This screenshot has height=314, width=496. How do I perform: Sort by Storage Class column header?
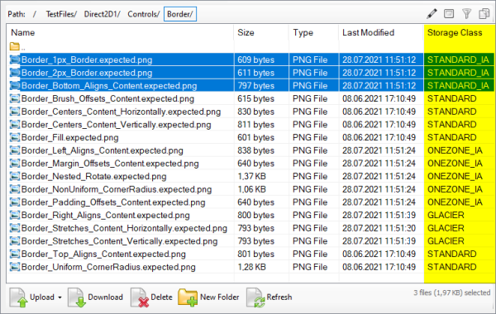click(x=455, y=32)
